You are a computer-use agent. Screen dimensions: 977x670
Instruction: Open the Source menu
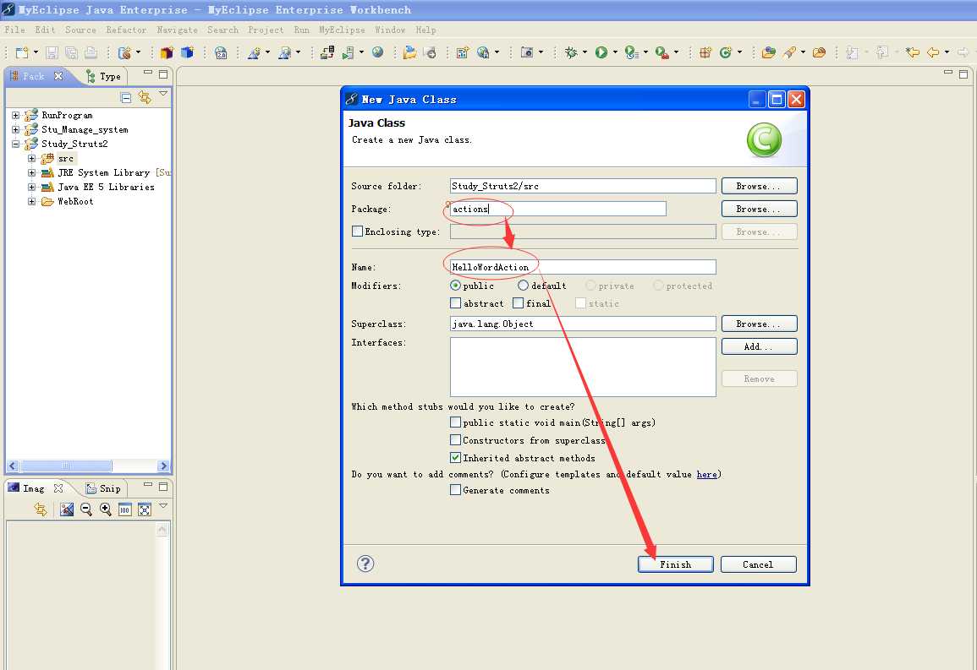point(80,30)
